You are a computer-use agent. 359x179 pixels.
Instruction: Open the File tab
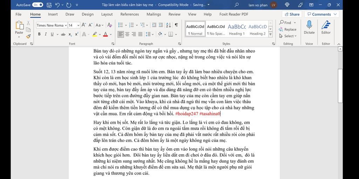click(x=19, y=14)
